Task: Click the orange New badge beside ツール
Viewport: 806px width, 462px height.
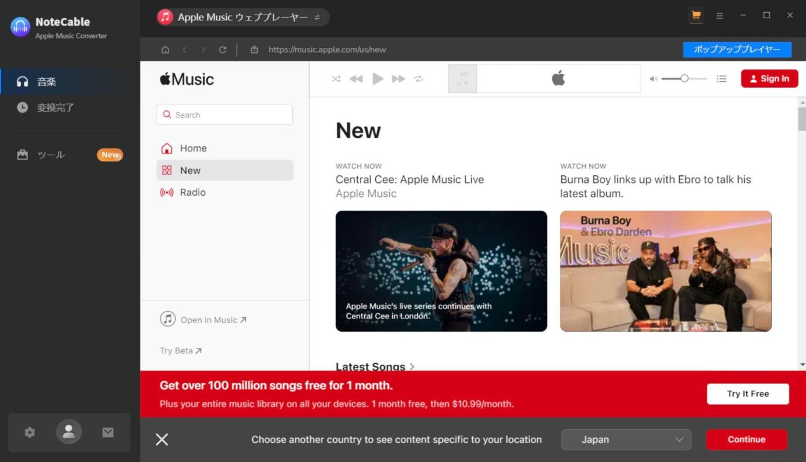Action: pos(110,155)
